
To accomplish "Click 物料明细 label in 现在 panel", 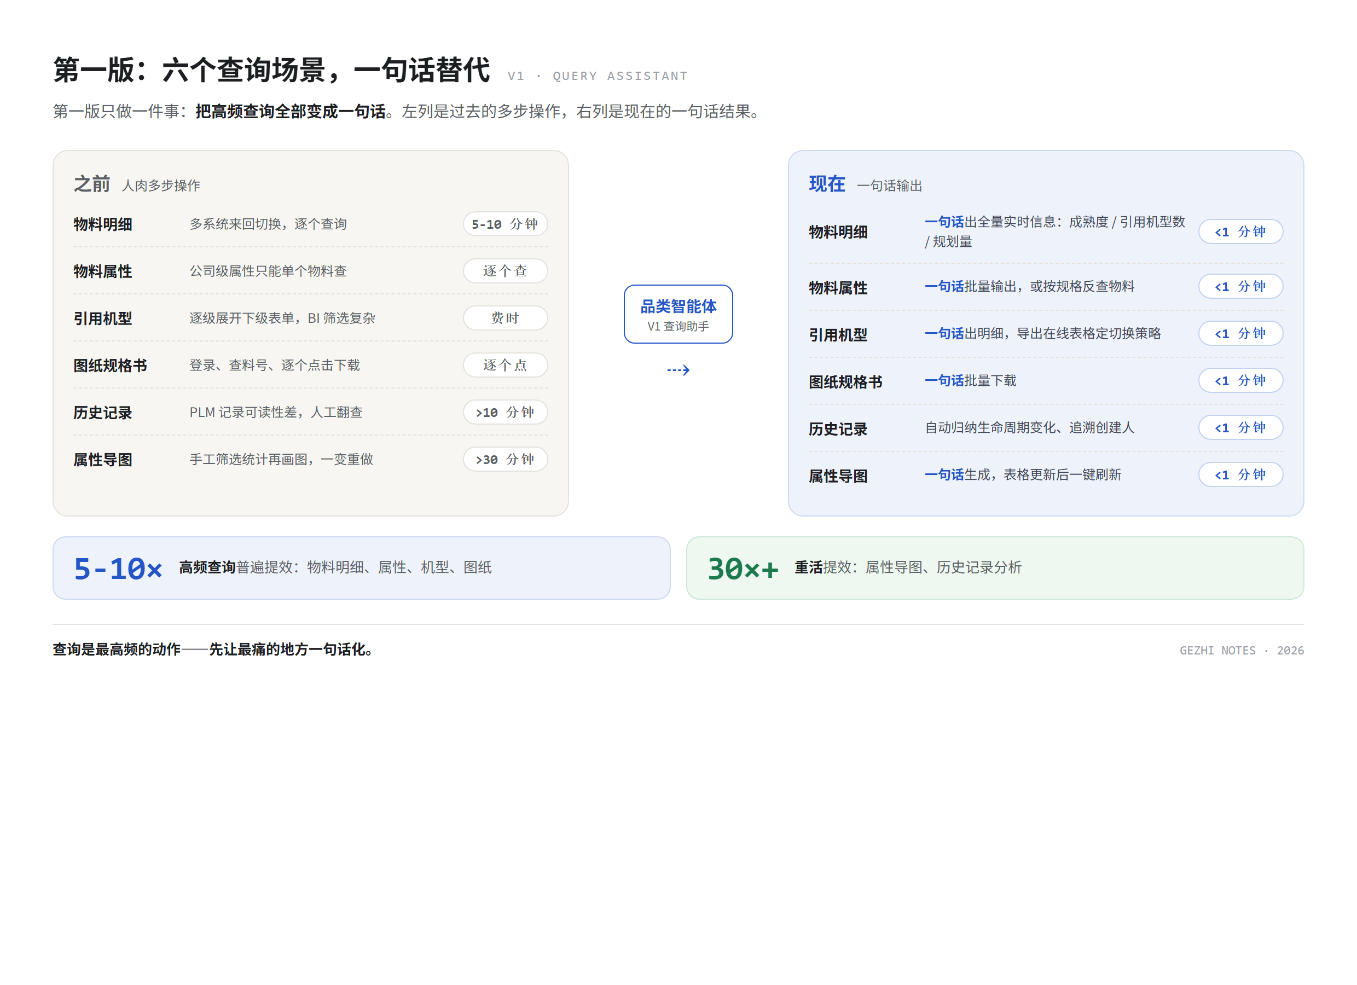I will pos(838,232).
